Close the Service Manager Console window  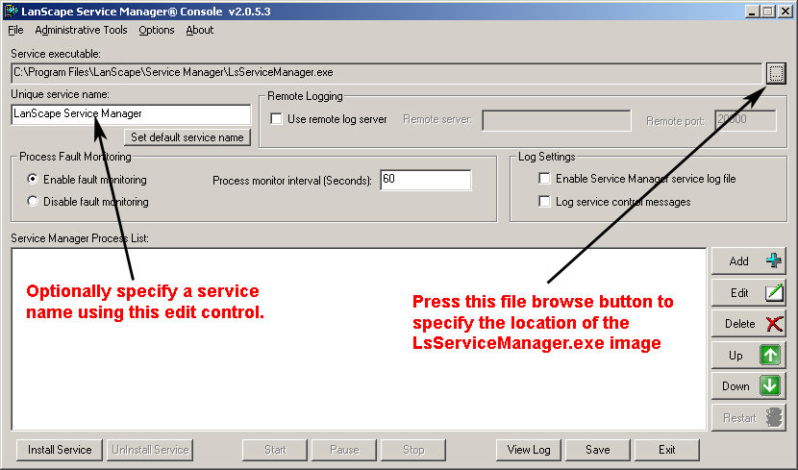coord(785,11)
